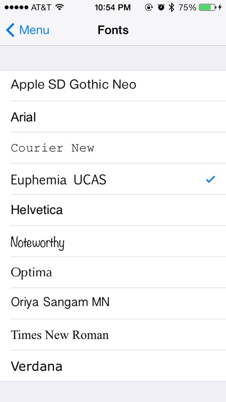
Task: Select the Courier New font option
Action: (x=113, y=148)
